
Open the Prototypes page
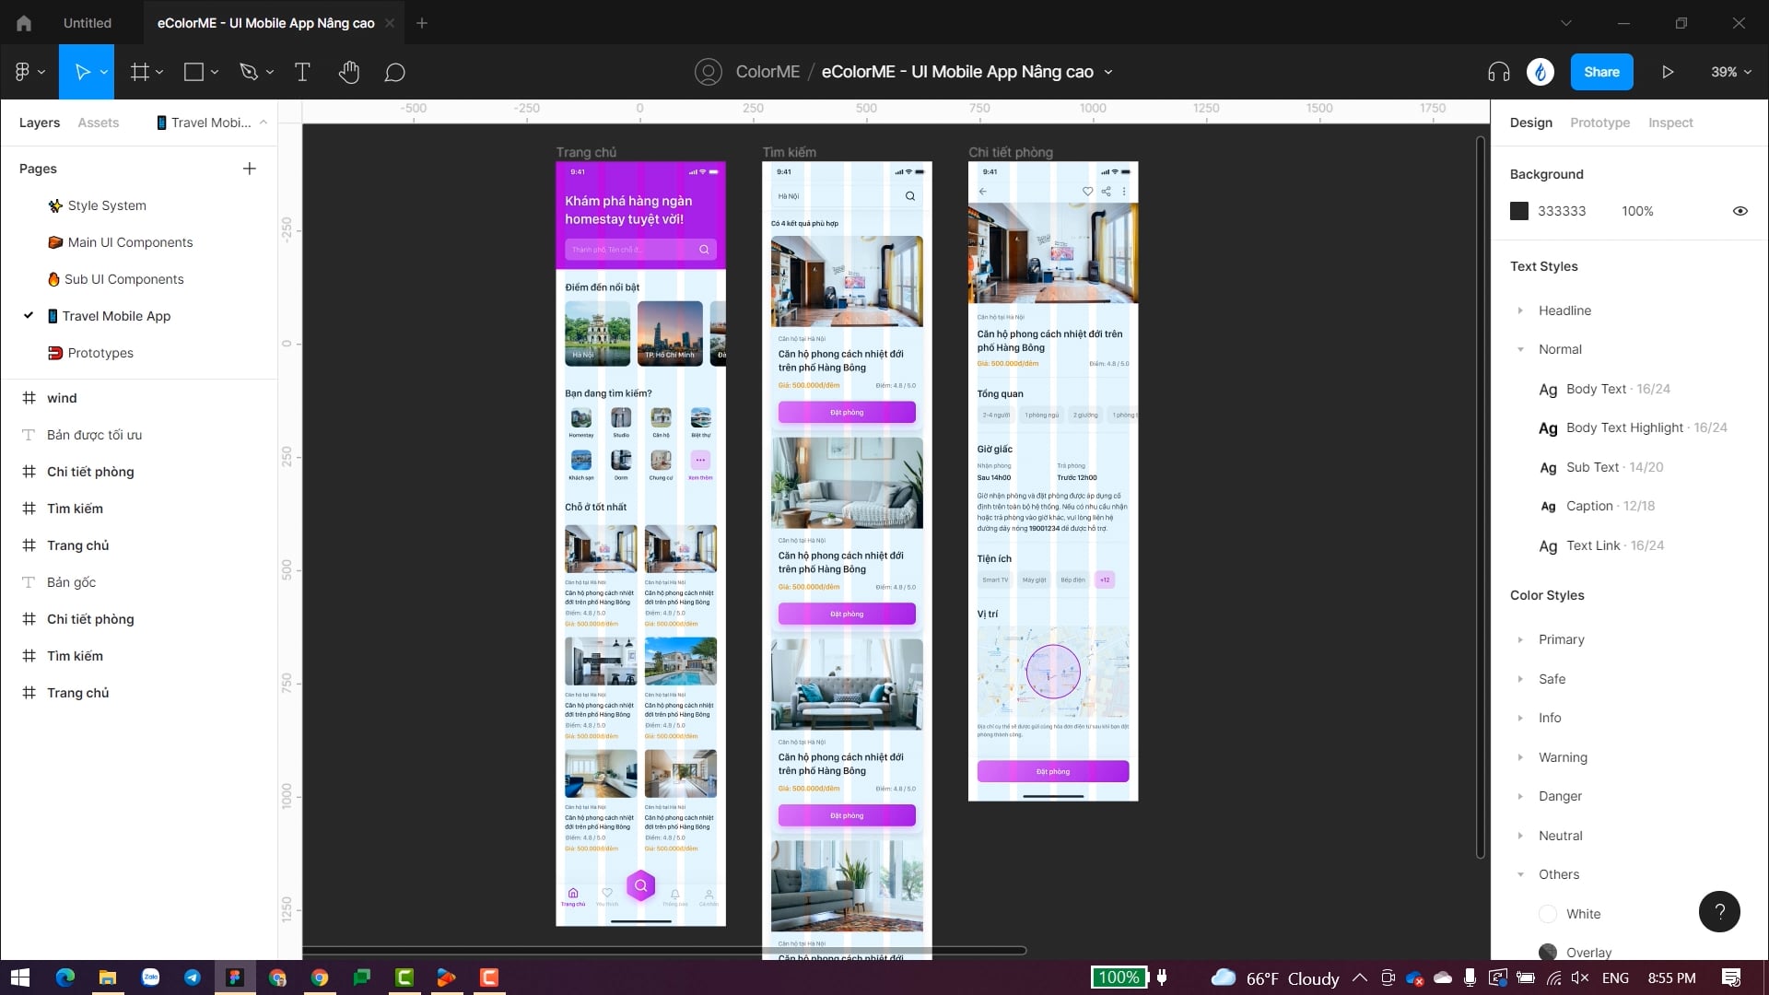pos(100,353)
